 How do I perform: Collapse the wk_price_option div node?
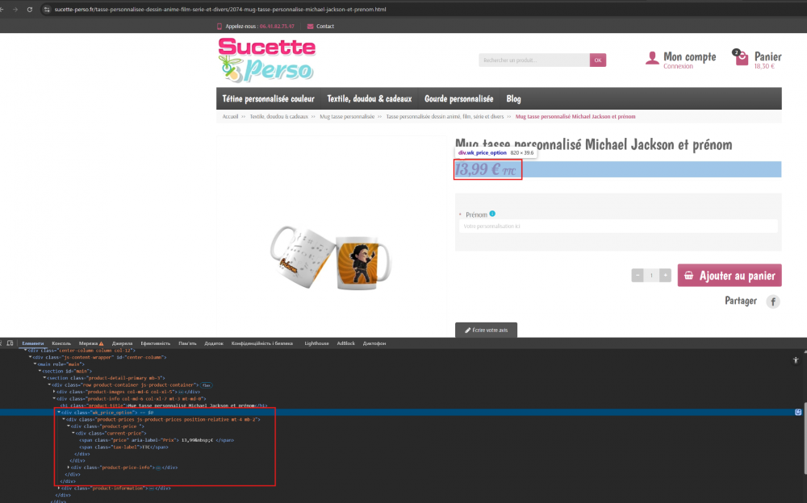pos(59,412)
